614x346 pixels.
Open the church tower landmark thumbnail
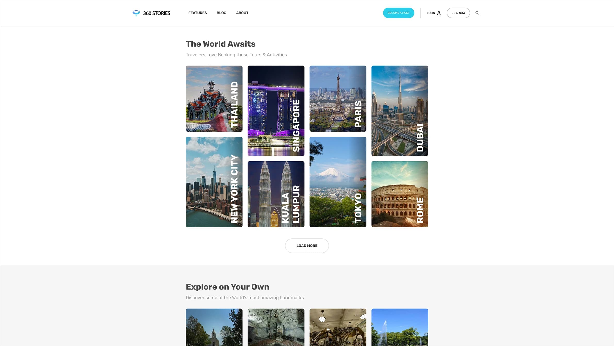pyautogui.click(x=214, y=327)
